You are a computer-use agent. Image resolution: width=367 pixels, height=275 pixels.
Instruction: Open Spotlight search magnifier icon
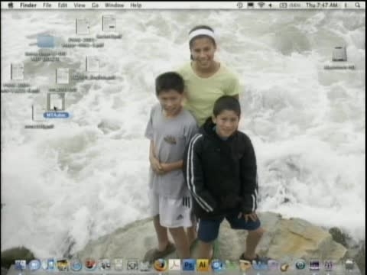click(x=357, y=5)
